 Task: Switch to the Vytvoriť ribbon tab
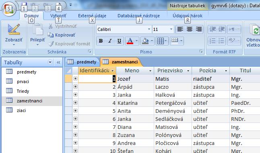click(58, 16)
